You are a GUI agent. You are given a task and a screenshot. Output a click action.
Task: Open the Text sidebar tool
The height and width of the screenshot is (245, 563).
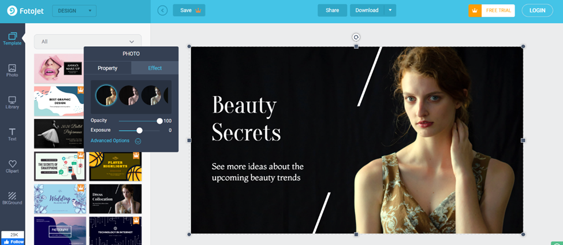point(12,135)
